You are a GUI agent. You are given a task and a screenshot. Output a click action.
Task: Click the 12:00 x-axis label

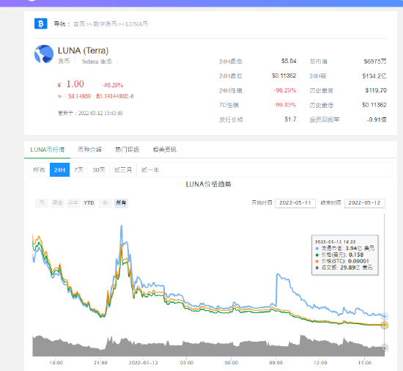tap(320, 362)
